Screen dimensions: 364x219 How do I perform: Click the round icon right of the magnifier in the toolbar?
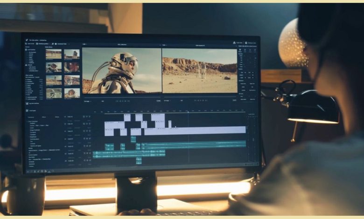click(x=56, y=44)
